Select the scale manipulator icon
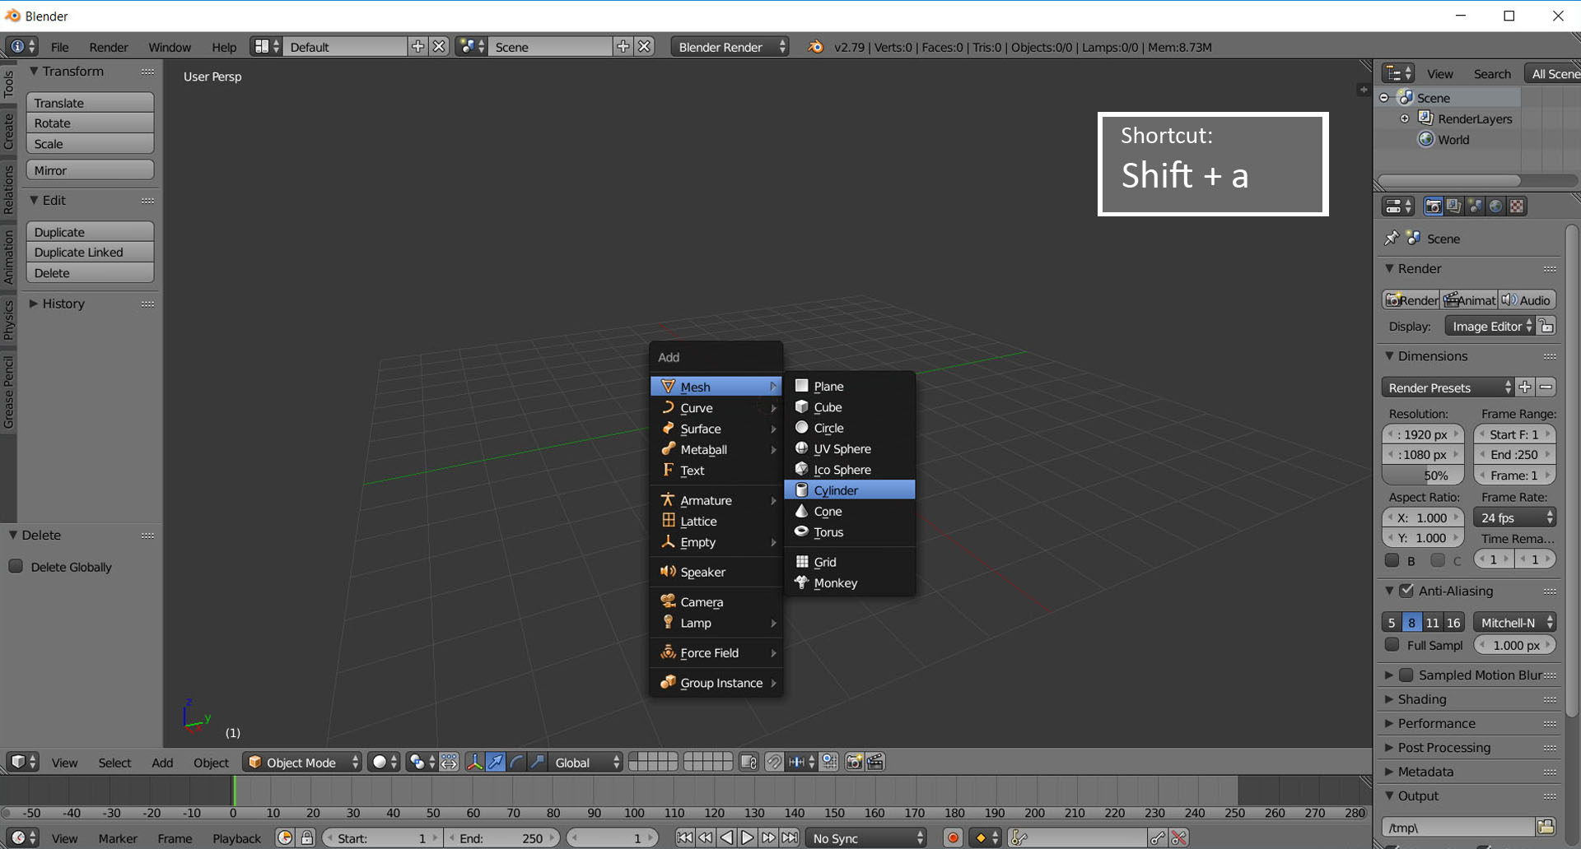 (x=537, y=763)
